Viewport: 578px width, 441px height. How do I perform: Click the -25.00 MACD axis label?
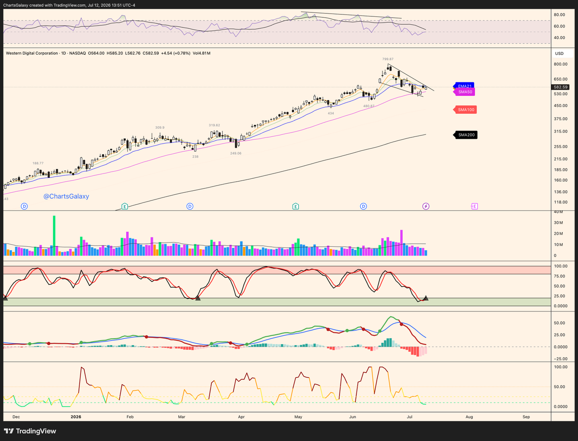pos(560,359)
